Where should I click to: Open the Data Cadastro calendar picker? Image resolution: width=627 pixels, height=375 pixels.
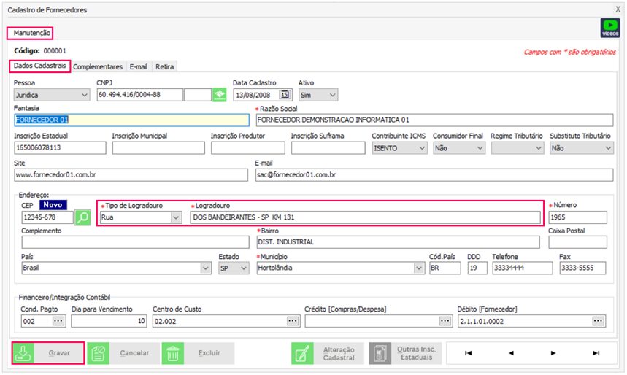coord(285,94)
